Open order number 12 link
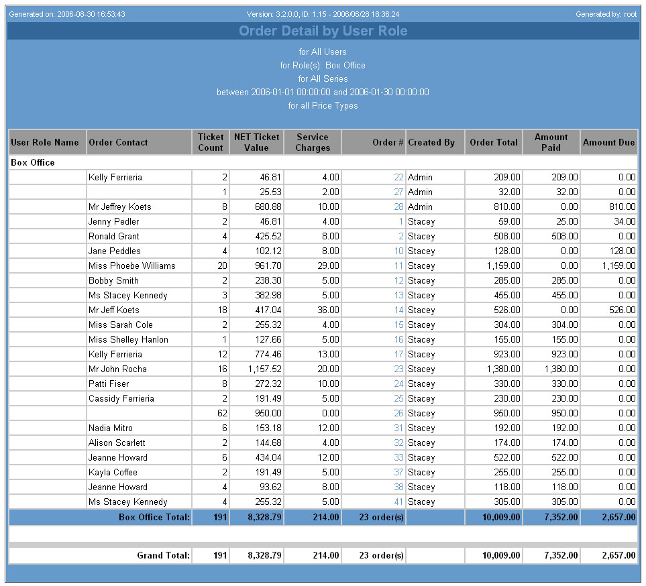This screenshot has width=646, height=586. 398,281
